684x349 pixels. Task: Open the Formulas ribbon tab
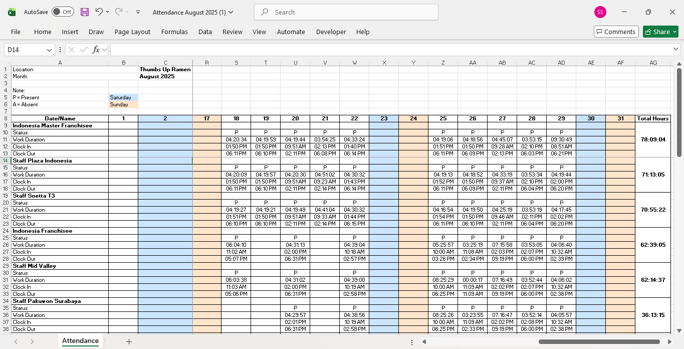[174, 32]
